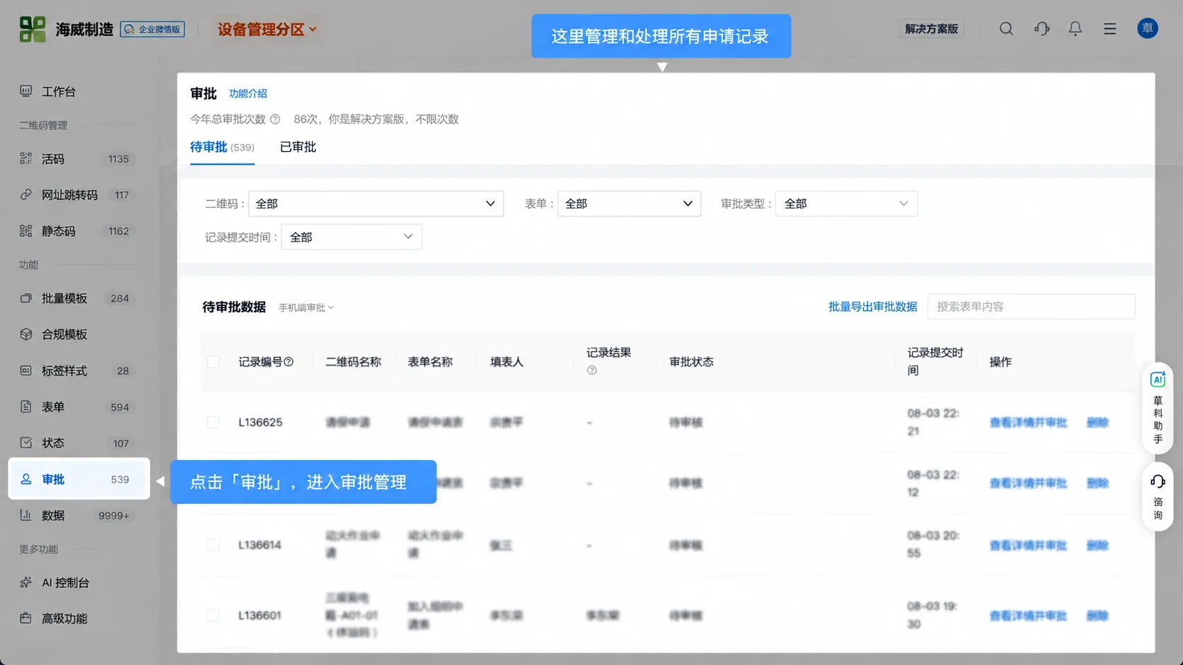
Task: Click 企业微信版 badge
Action: (x=152, y=29)
